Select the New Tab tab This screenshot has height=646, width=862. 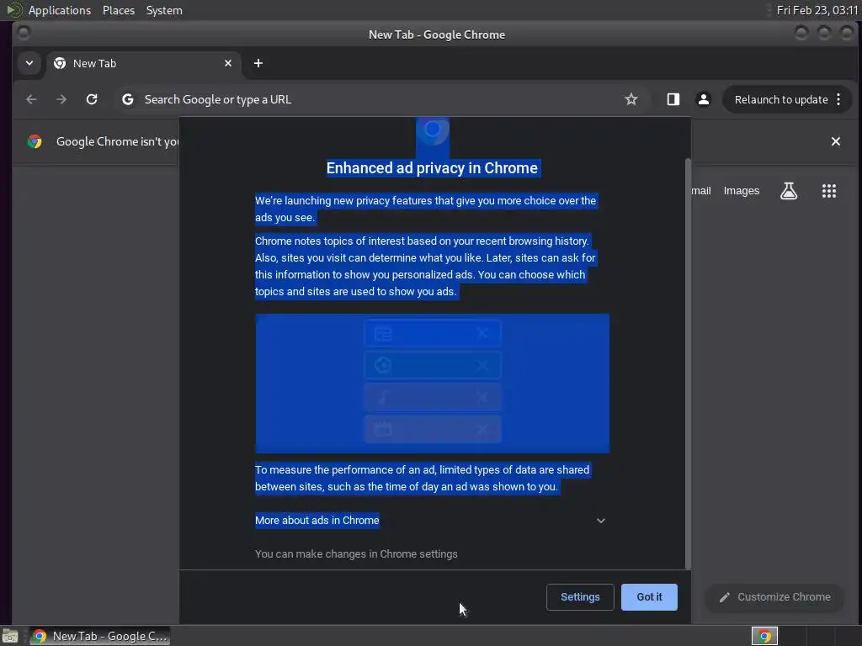coord(143,63)
